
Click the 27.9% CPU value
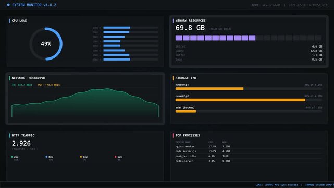pyautogui.click(x=212, y=147)
